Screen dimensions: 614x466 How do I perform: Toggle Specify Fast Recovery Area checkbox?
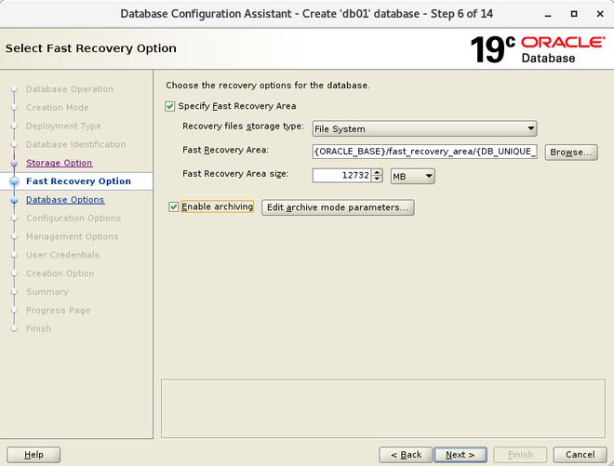click(x=170, y=106)
